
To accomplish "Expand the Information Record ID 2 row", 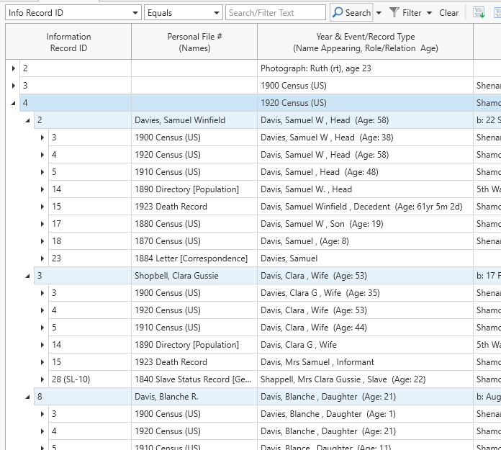I will coord(14,68).
